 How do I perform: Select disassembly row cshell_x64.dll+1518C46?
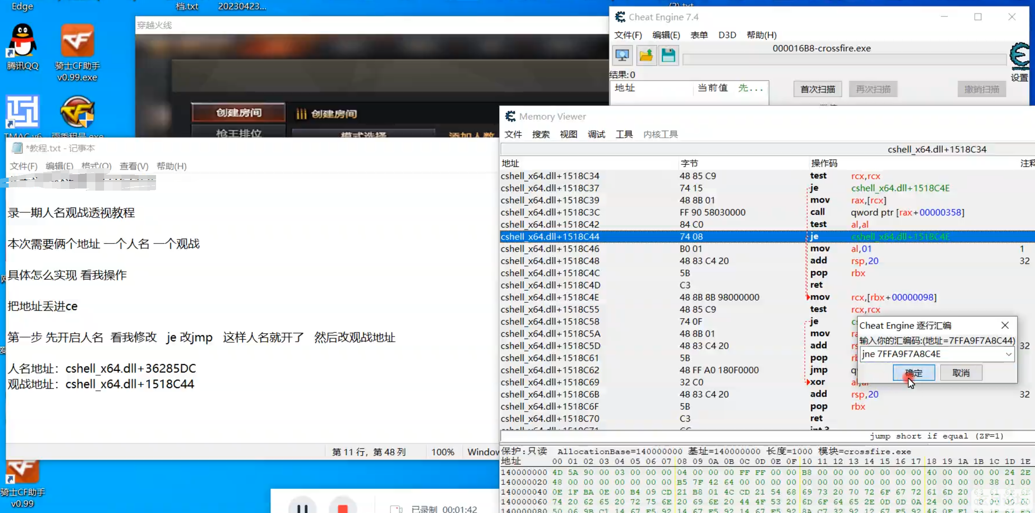[767, 249]
